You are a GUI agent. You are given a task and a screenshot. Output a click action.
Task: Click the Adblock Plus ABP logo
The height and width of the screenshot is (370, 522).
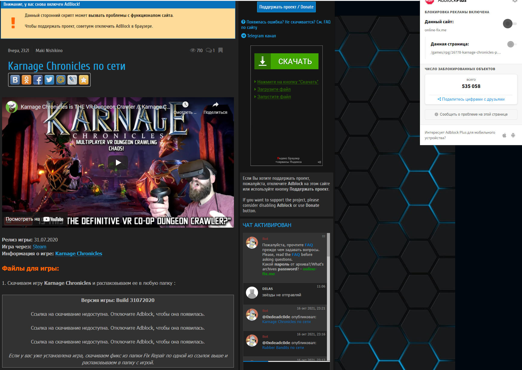point(430,2)
